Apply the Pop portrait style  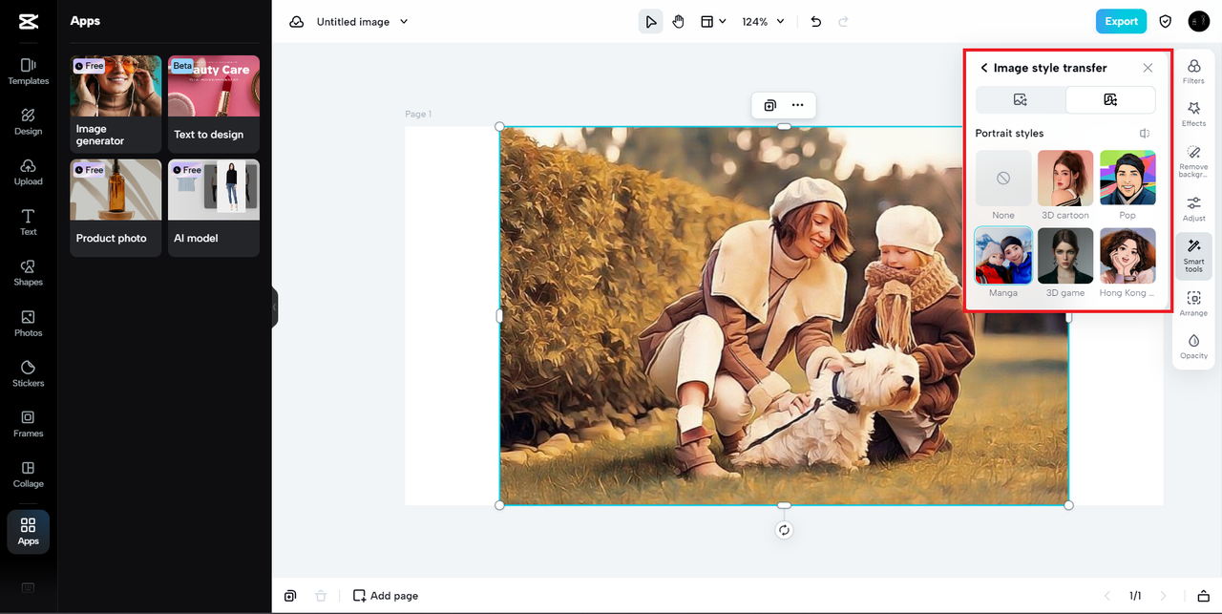tap(1127, 179)
